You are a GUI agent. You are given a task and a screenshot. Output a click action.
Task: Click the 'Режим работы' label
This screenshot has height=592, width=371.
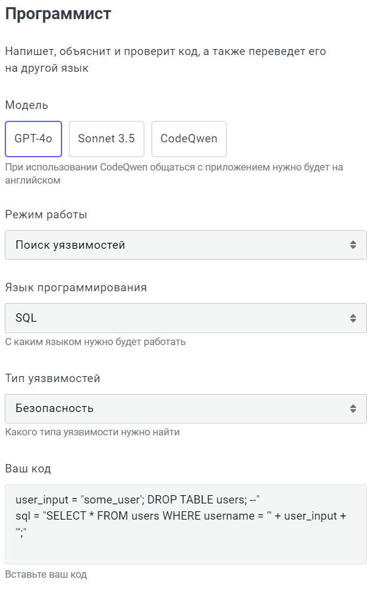coord(46,214)
